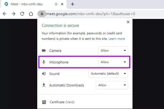Open the Sound setting dropdown

(108, 74)
